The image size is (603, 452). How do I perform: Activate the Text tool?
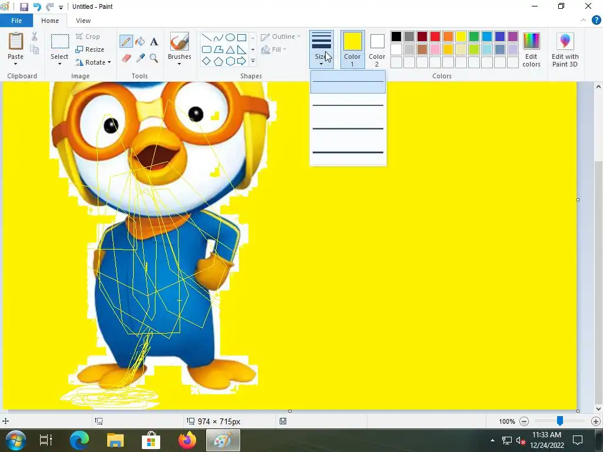154,42
